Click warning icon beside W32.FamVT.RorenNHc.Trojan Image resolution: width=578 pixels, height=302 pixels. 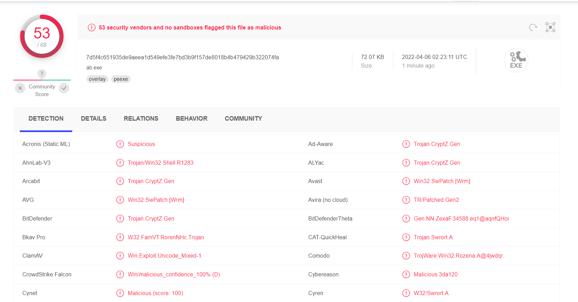[x=120, y=237]
